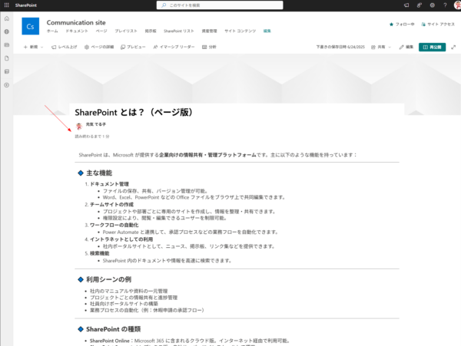Click the SharePoint の種類 section heading
This screenshot has height=346, width=461.
[113, 329]
